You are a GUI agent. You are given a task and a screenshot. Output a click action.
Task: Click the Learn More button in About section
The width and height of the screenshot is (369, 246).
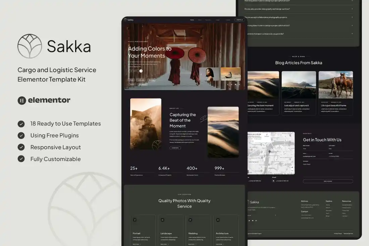175,148
